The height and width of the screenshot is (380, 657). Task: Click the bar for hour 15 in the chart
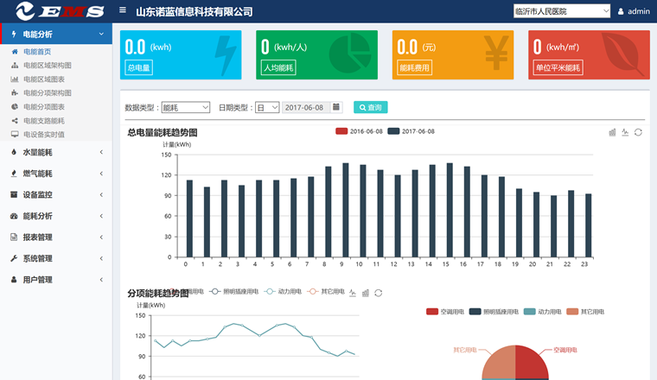[x=450, y=210]
